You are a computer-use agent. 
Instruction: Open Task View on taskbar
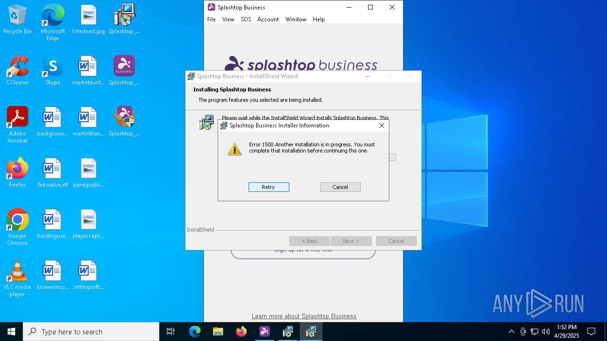tap(171, 332)
